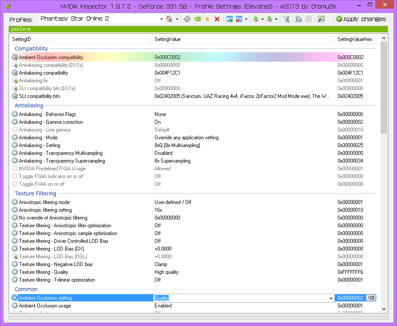Select the Antialiasing - Gamma correction row
The image size is (397, 326).
(193, 122)
